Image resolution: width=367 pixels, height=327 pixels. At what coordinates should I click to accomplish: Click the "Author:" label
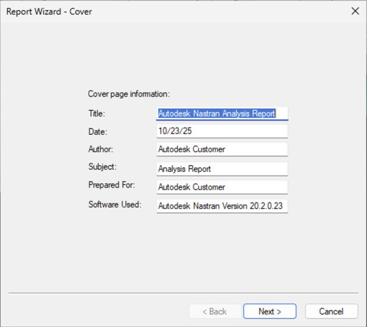101,149
